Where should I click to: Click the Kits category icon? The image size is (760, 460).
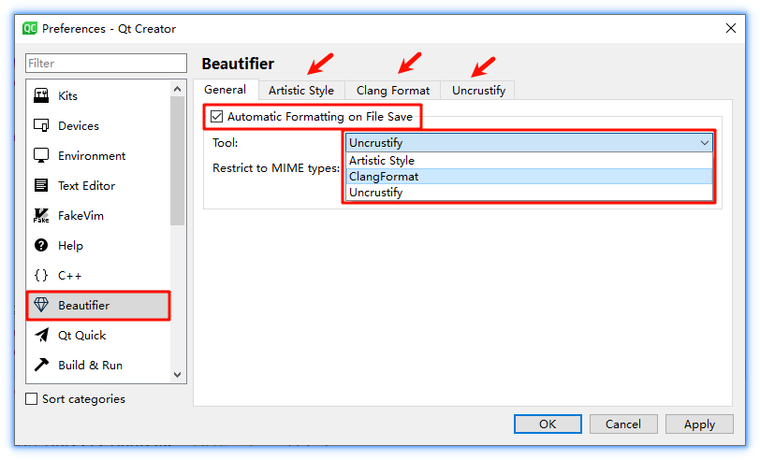coord(41,96)
